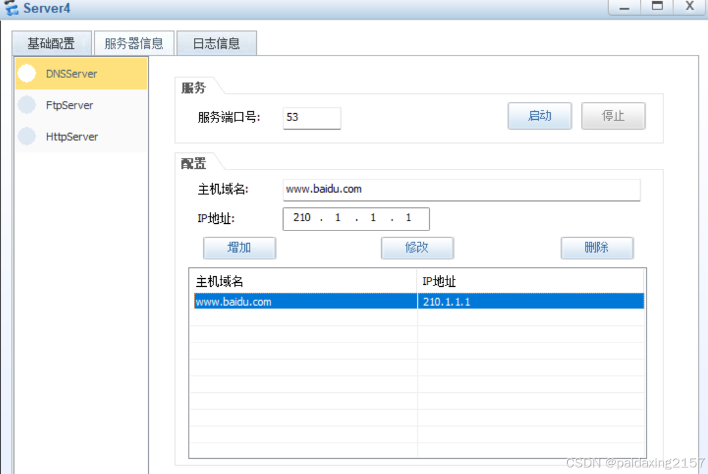Viewport: 708px width, 474px height.
Task: Click the Server4 app icon in title bar
Action: [11, 8]
